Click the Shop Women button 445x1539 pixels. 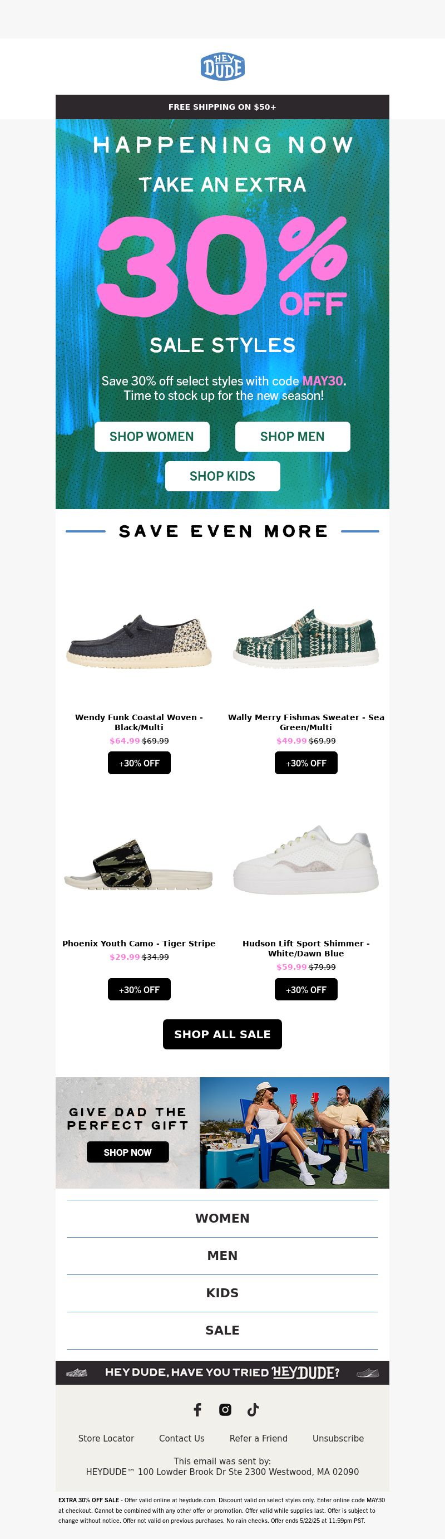click(x=151, y=436)
